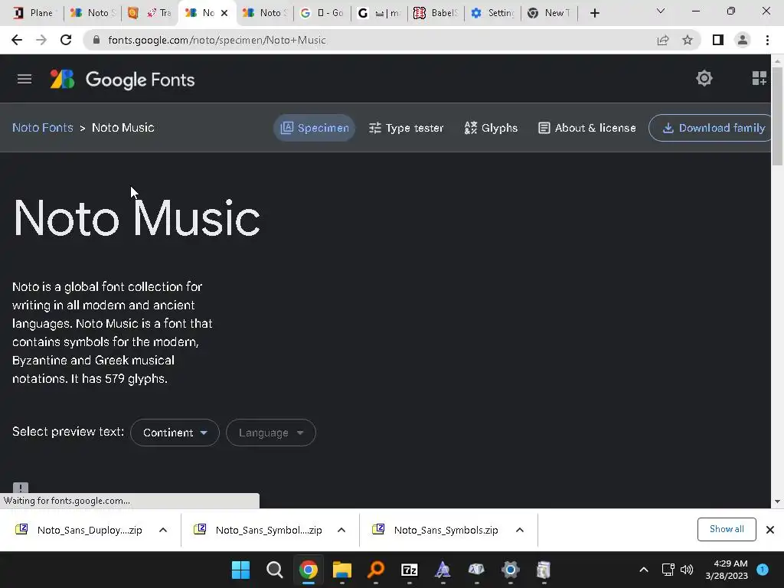Open the Google Fonts hamburger menu
The height and width of the screenshot is (588, 784).
click(x=24, y=79)
